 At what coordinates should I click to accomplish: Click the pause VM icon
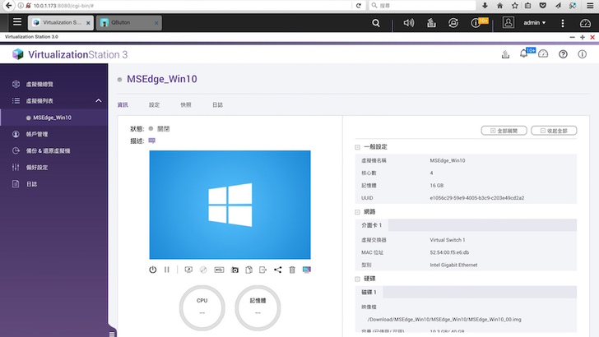pyautogui.click(x=167, y=270)
